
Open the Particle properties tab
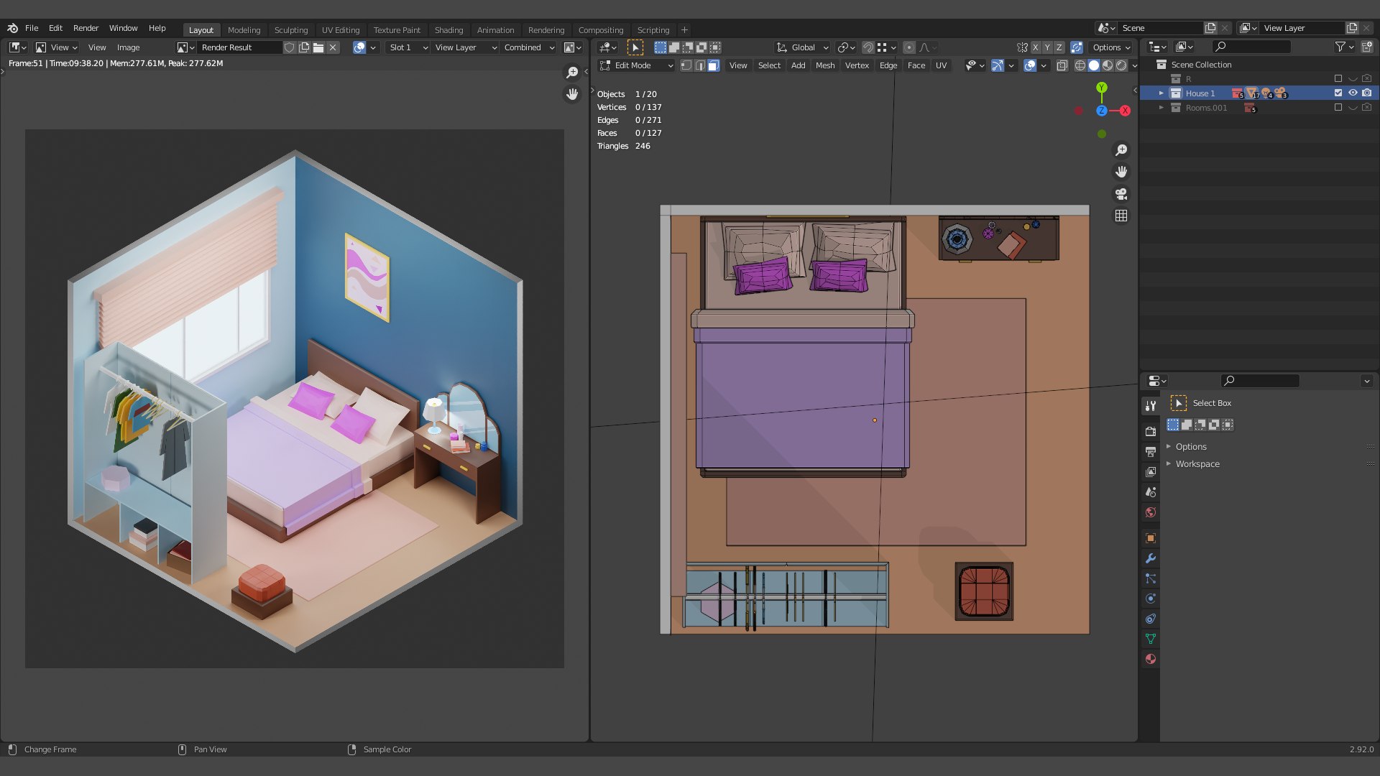click(x=1150, y=578)
